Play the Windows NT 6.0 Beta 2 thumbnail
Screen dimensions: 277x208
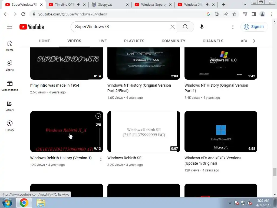tap(221, 63)
